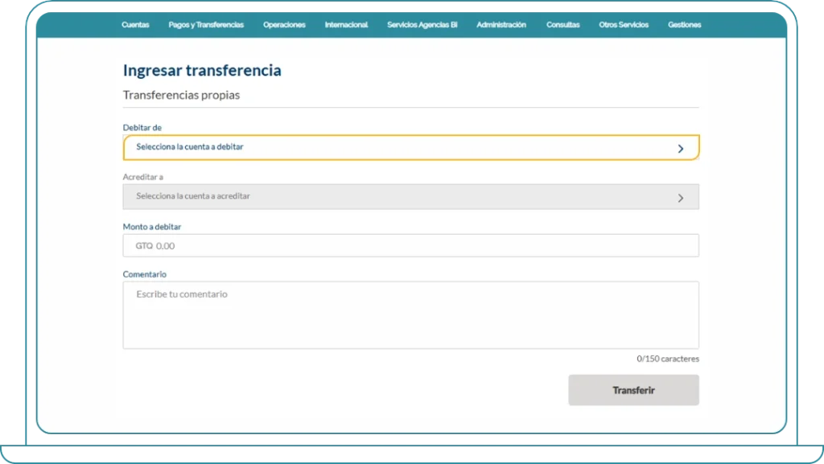Viewport: 824px width, 464px height.
Task: Expand the 'Debitar de' account selector
Action: (410, 147)
